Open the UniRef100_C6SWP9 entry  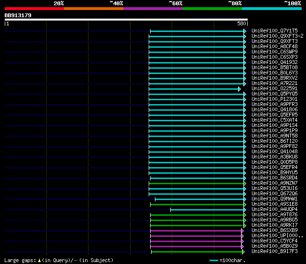point(274,52)
